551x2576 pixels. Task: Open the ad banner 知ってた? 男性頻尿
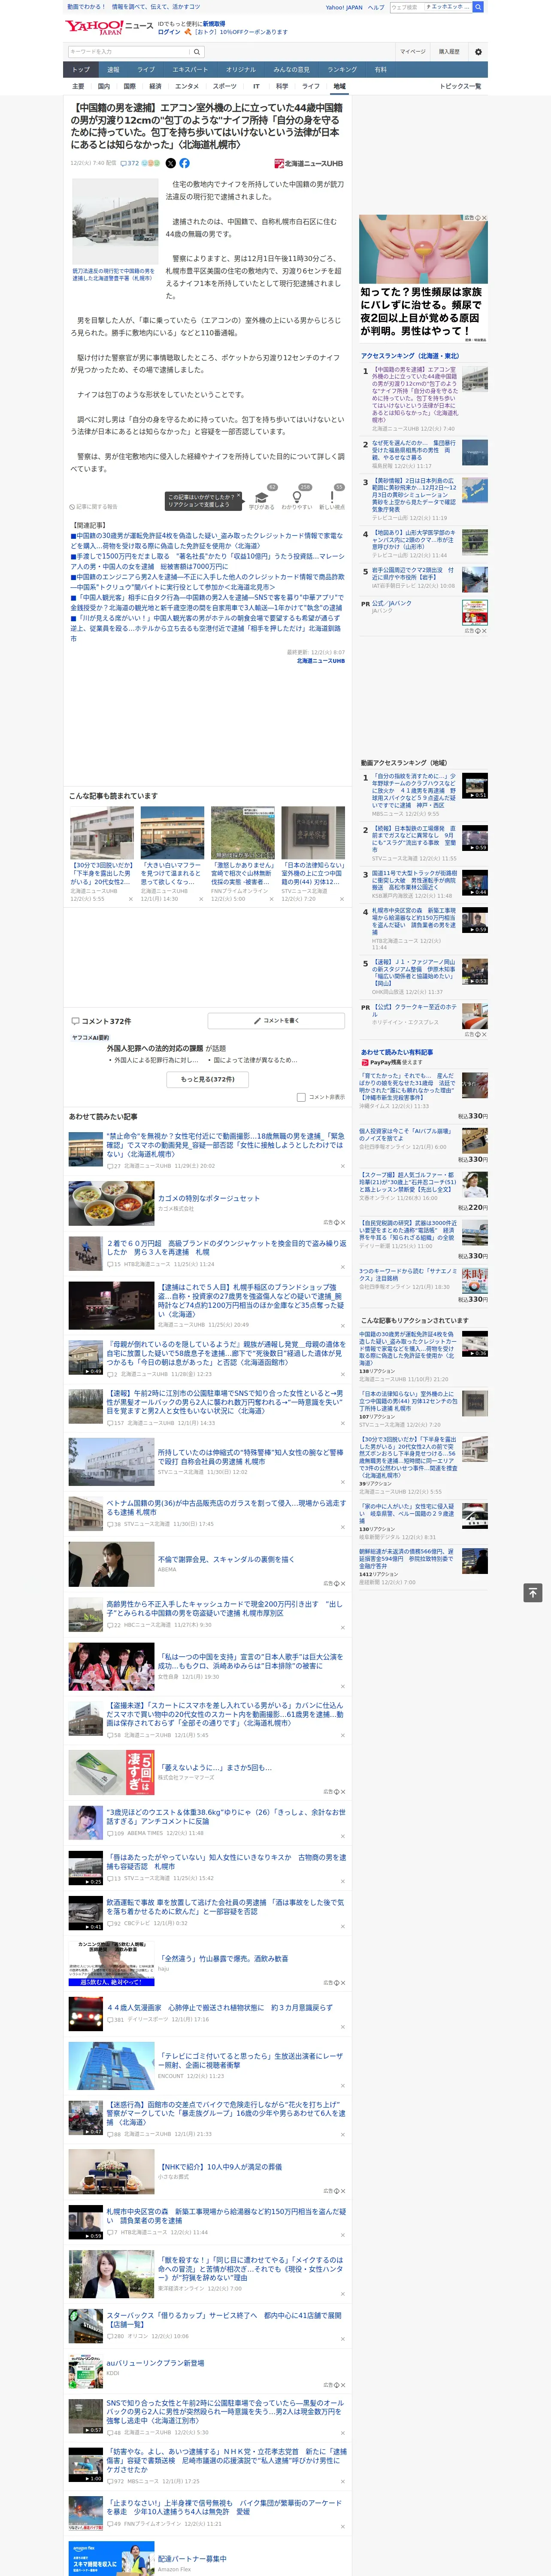click(x=423, y=278)
